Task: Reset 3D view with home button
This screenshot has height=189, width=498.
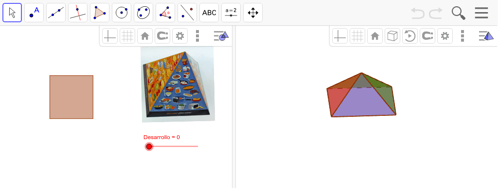Action: tap(375, 36)
